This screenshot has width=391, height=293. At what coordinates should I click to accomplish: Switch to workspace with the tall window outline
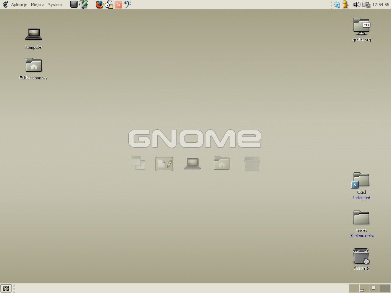coord(375,288)
